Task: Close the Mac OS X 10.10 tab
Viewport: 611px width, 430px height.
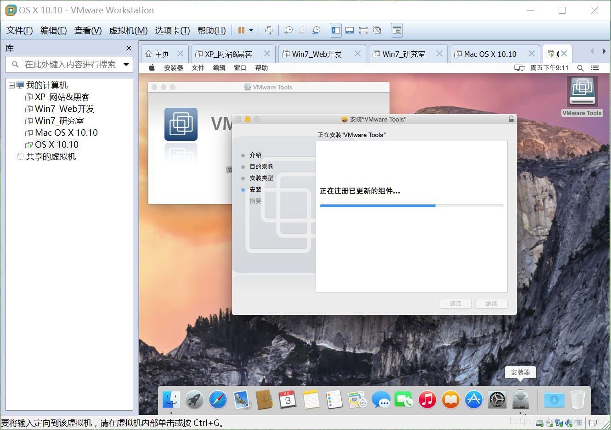Action: 532,54
